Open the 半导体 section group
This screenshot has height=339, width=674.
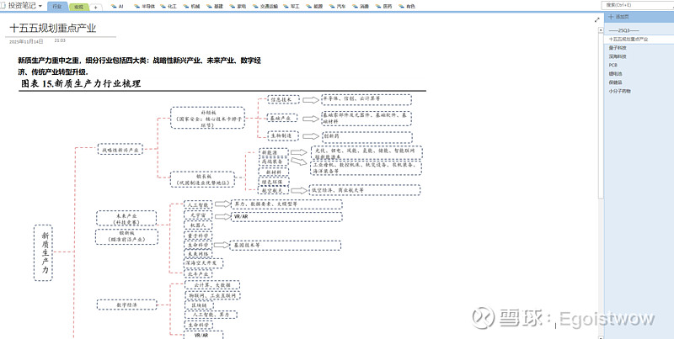(144, 7)
